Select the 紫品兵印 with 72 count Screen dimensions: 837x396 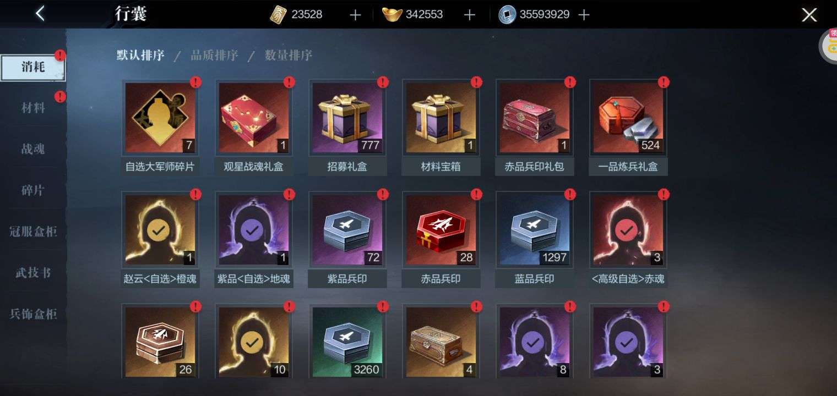(347, 230)
